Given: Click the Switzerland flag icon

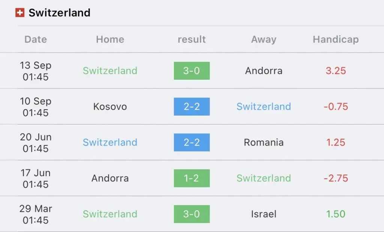Looking at the screenshot, I should point(20,13).
